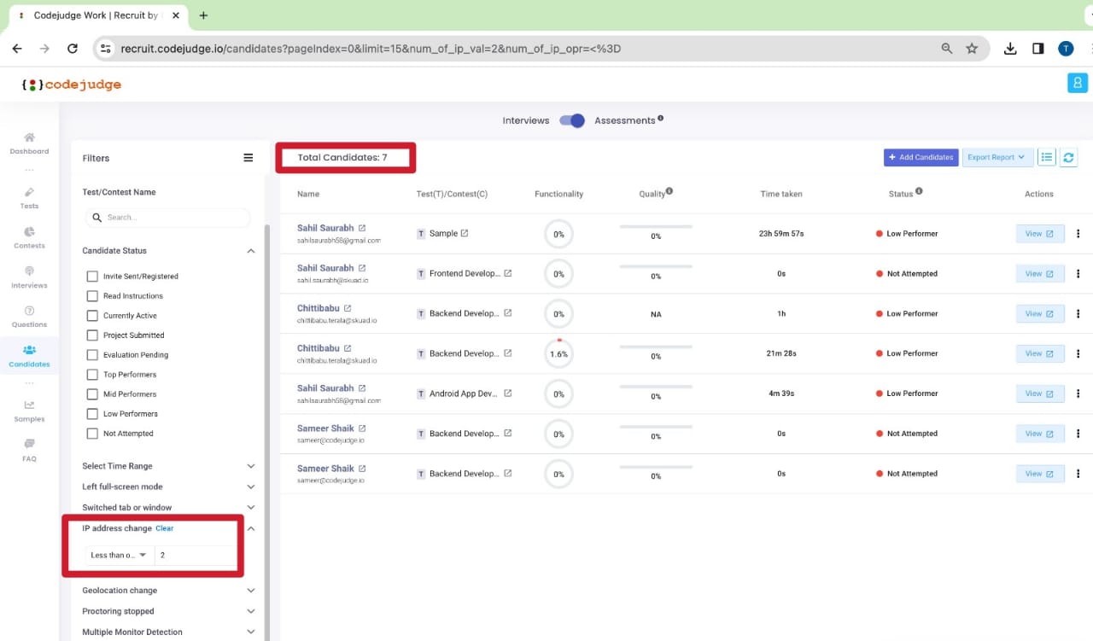The width and height of the screenshot is (1093, 641).
Task: Enable the Not Attempted filter checkbox
Action: 92,433
